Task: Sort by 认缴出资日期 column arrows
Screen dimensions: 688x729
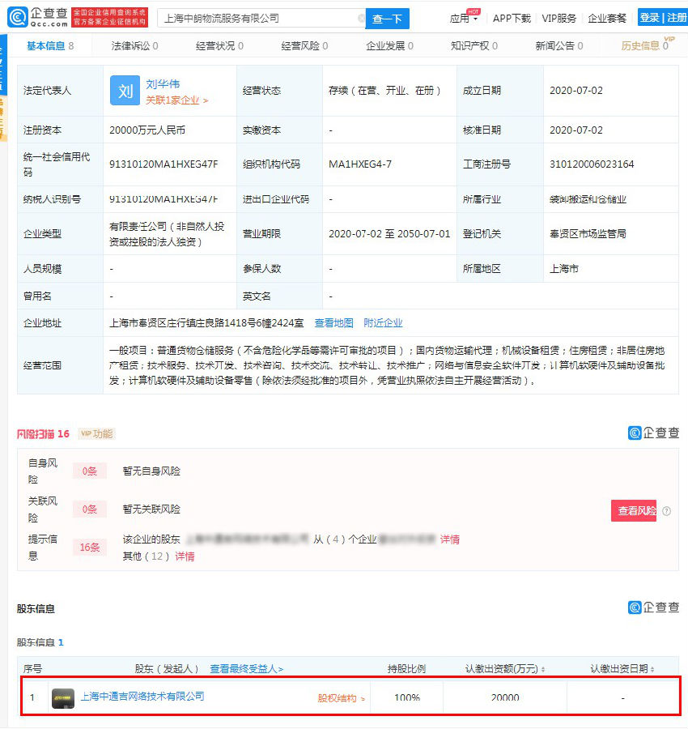Action: [652, 669]
